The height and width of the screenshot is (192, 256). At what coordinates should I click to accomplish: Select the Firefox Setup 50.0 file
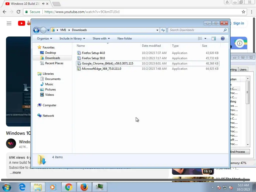147,58
